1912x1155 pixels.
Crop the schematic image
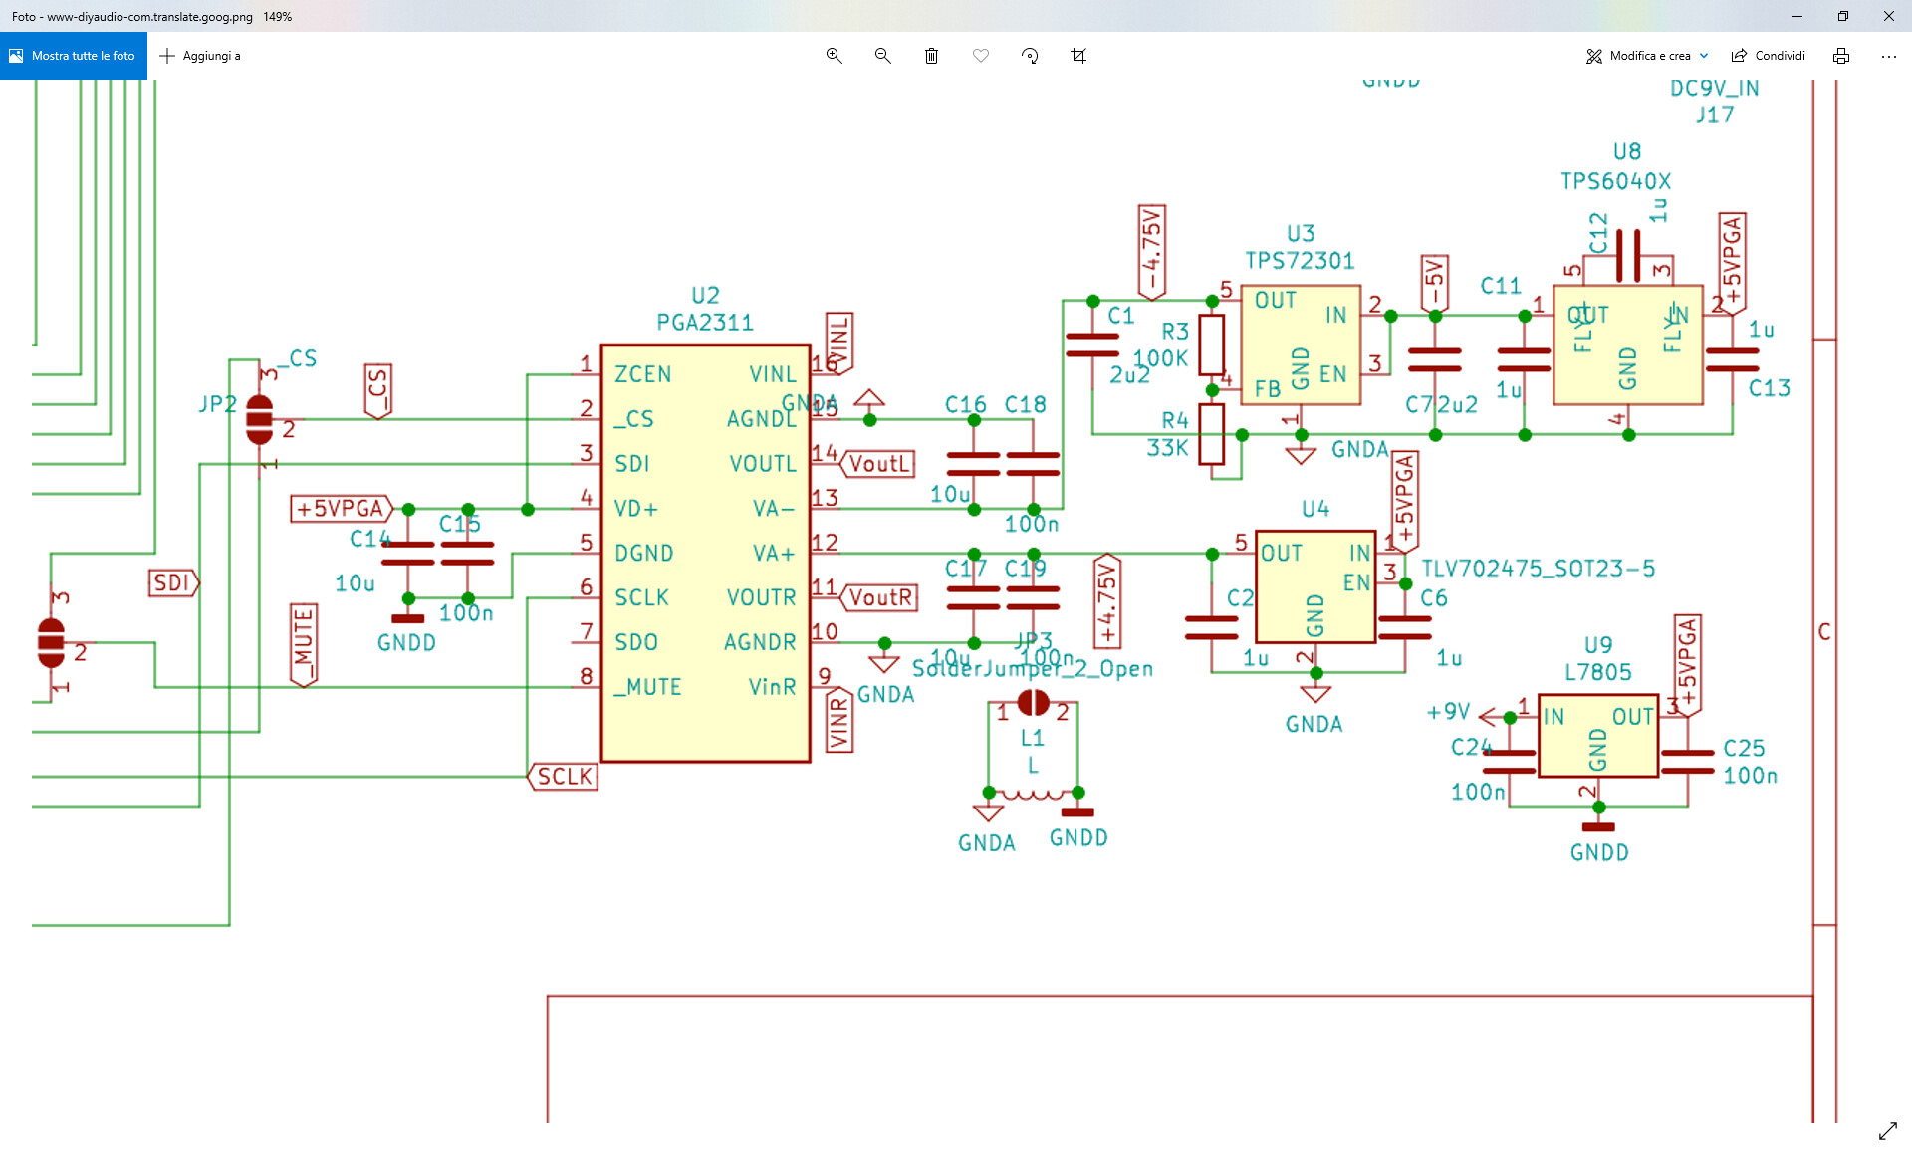click(x=1077, y=56)
